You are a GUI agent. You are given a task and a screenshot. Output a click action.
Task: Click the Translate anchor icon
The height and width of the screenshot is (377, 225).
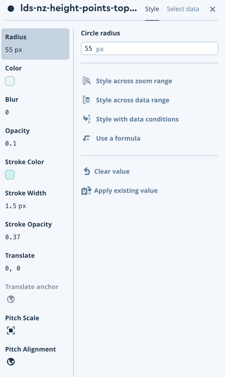point(11,299)
